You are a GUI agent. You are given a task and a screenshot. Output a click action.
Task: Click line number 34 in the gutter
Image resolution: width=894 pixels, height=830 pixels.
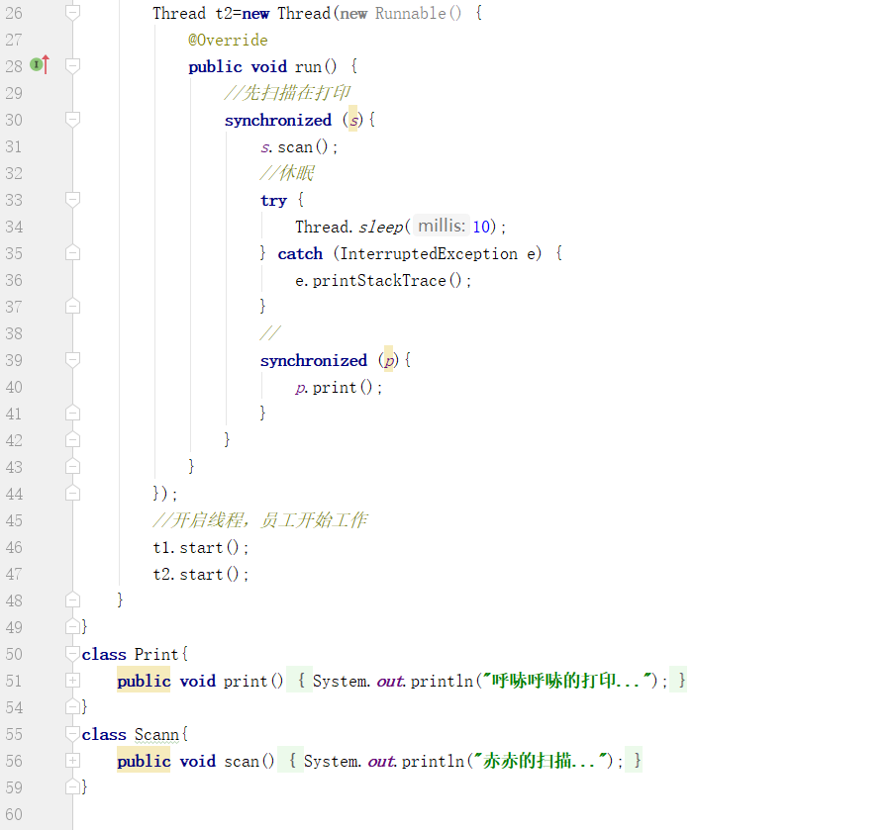tap(14, 227)
